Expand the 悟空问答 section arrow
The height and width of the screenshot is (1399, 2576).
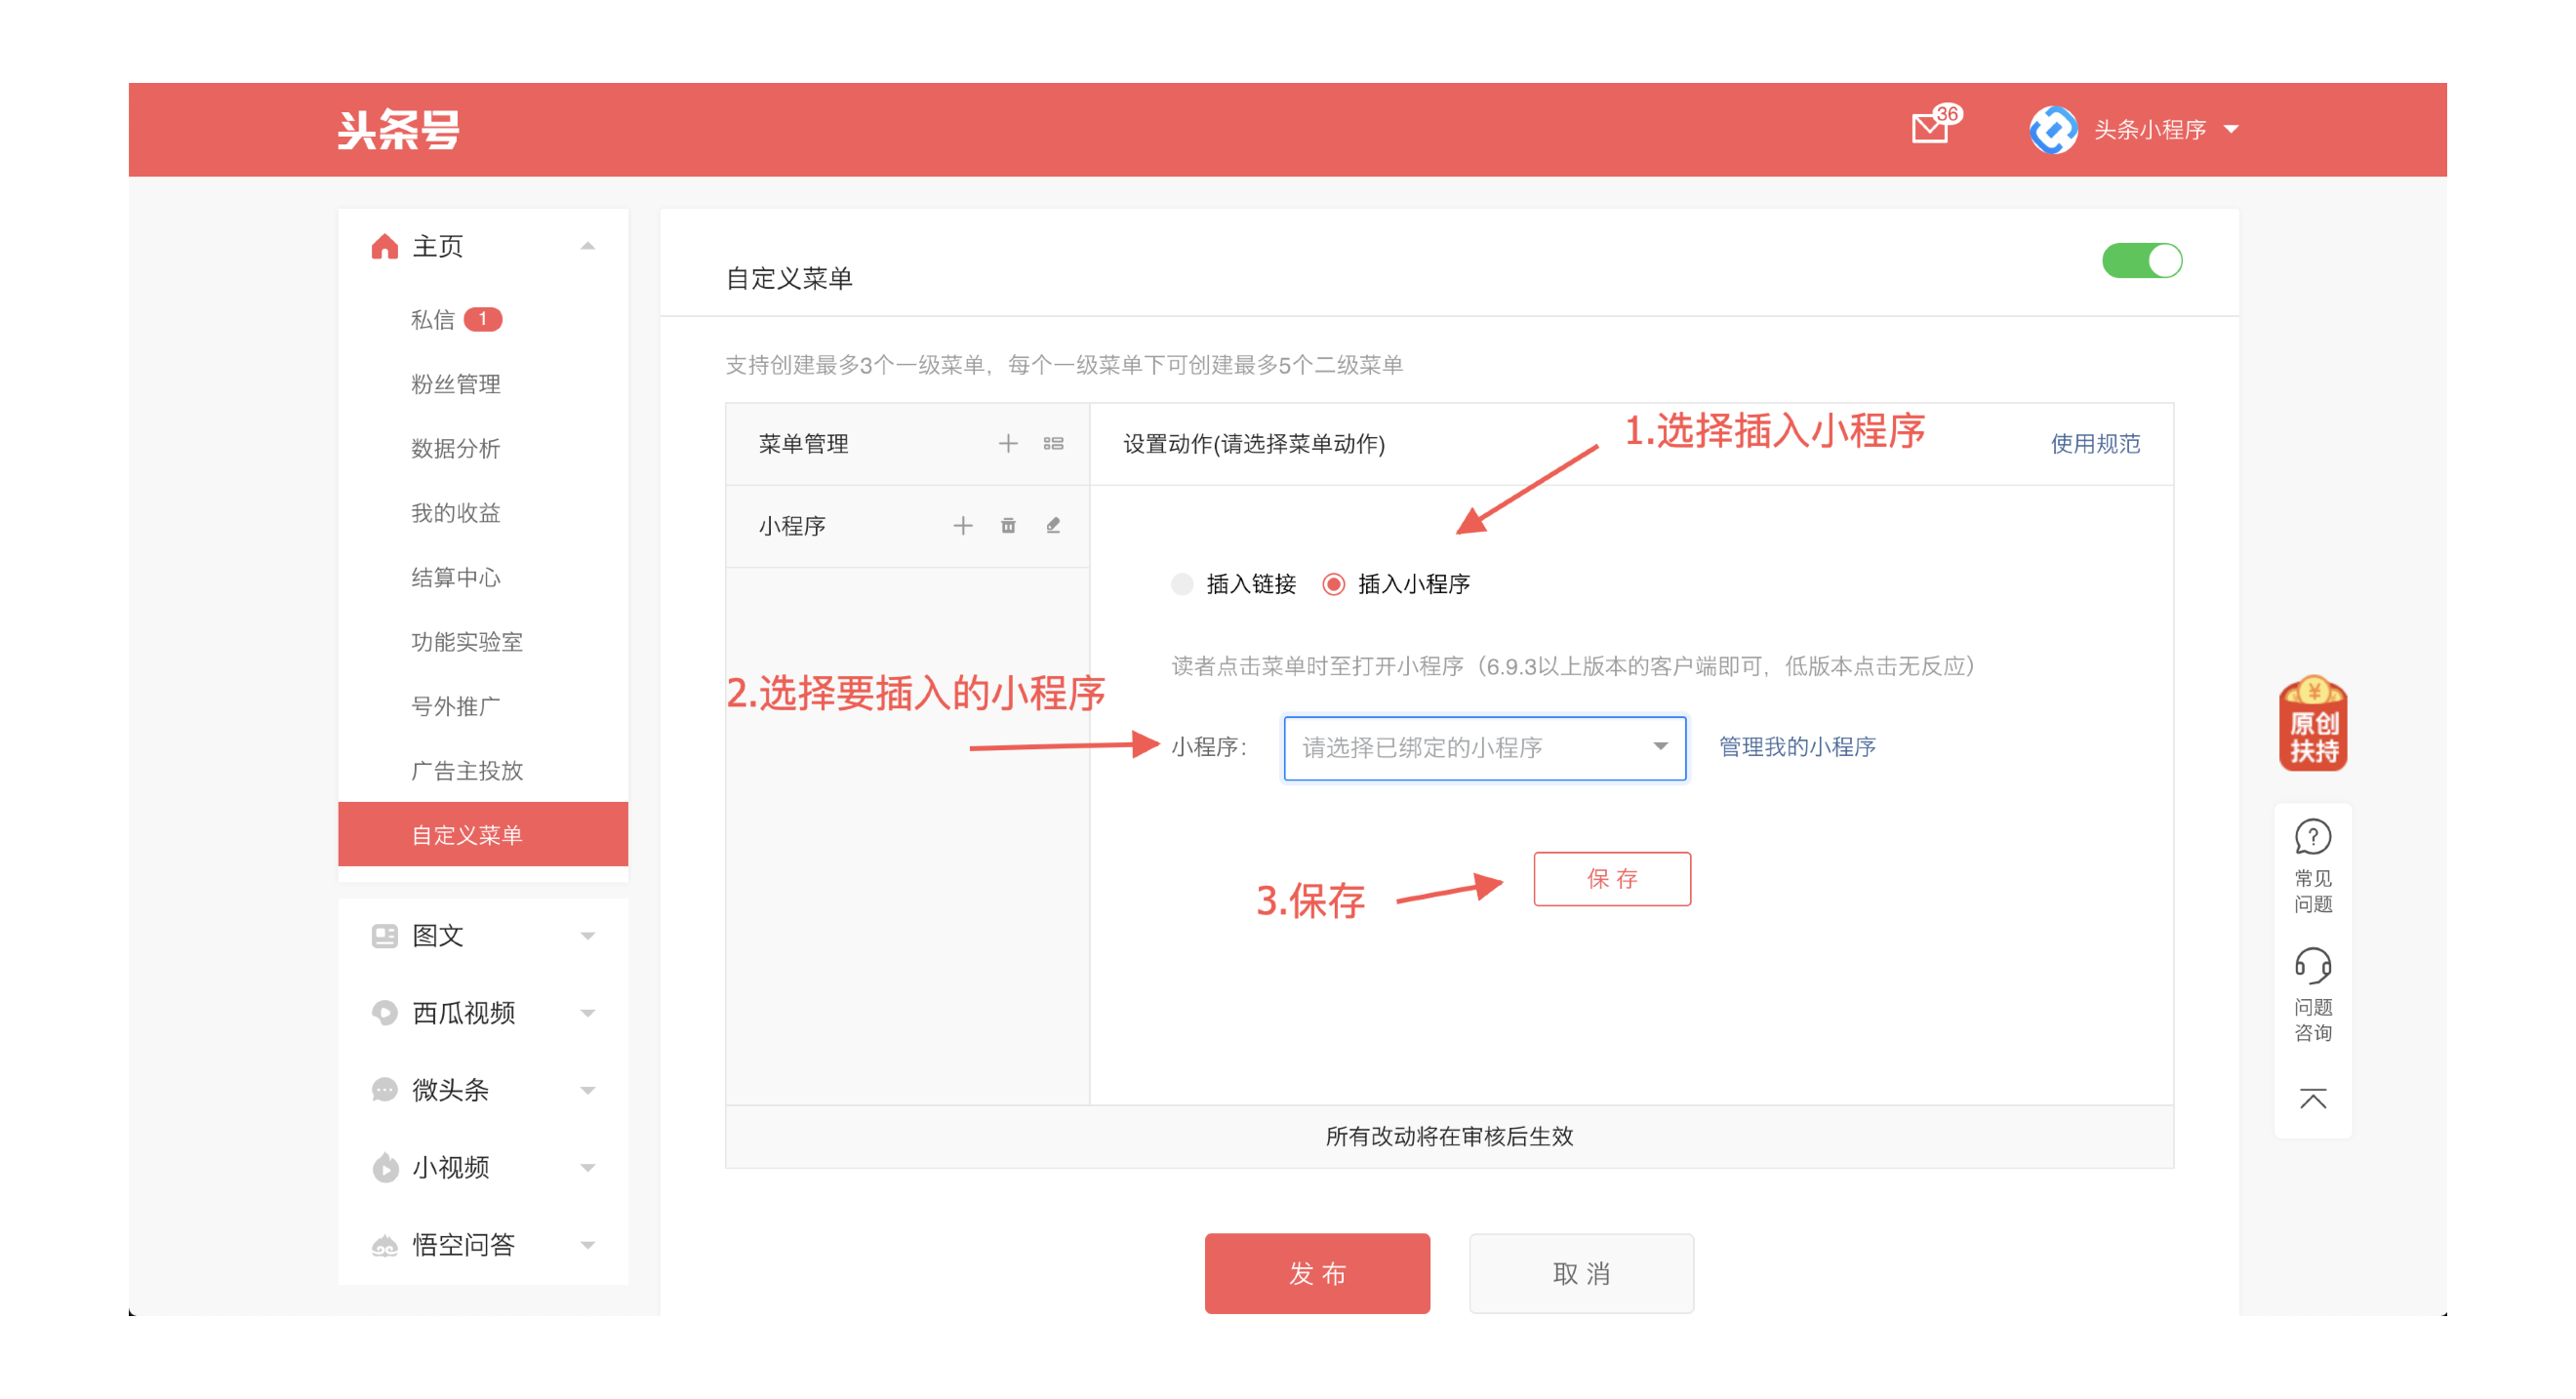tap(587, 1245)
